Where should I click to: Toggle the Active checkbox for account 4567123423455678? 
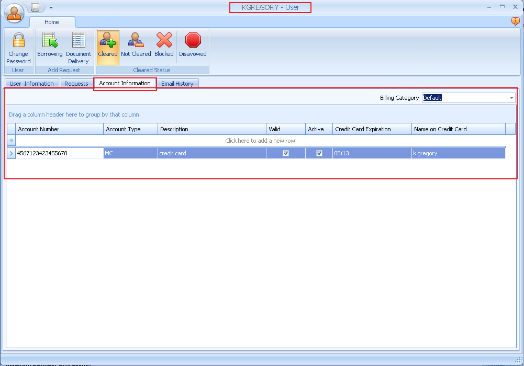(319, 153)
